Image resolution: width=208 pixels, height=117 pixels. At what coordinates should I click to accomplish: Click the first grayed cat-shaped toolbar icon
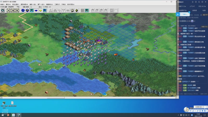(93, 10)
